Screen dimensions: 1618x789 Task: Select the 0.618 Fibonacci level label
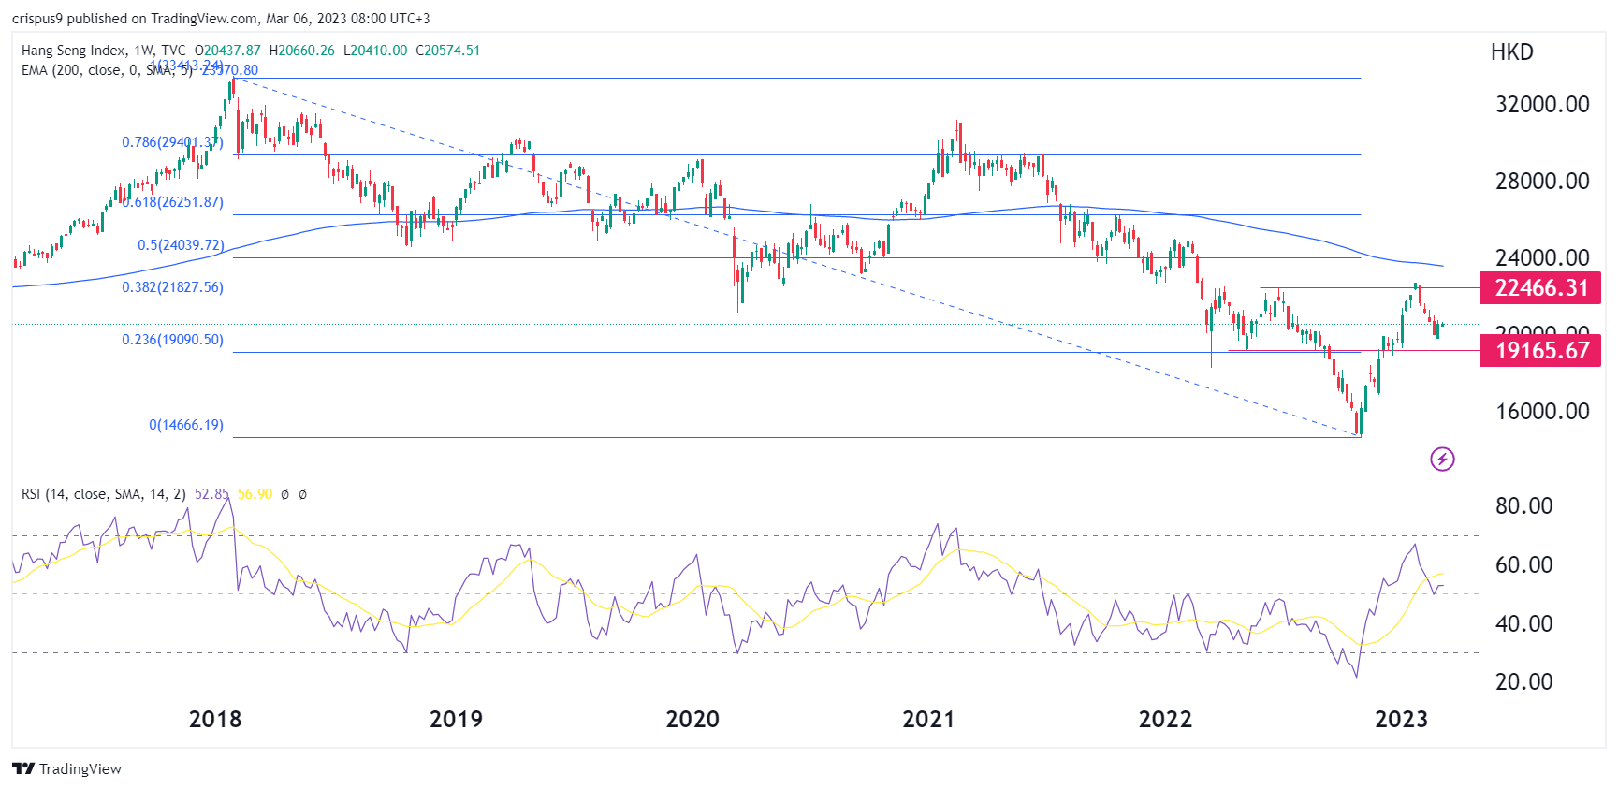click(174, 202)
